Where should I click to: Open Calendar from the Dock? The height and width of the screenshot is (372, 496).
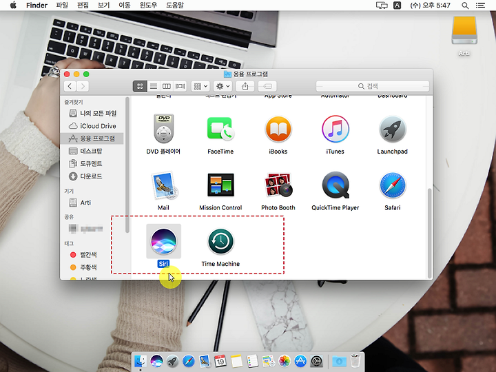pyautogui.click(x=220, y=361)
